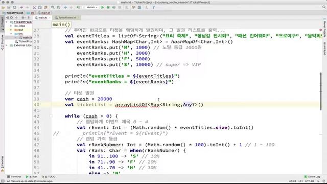The height and width of the screenshot is (184, 327).
Task: Click tool window toggle icon bottom-left corner
Action: [x=2, y=181]
